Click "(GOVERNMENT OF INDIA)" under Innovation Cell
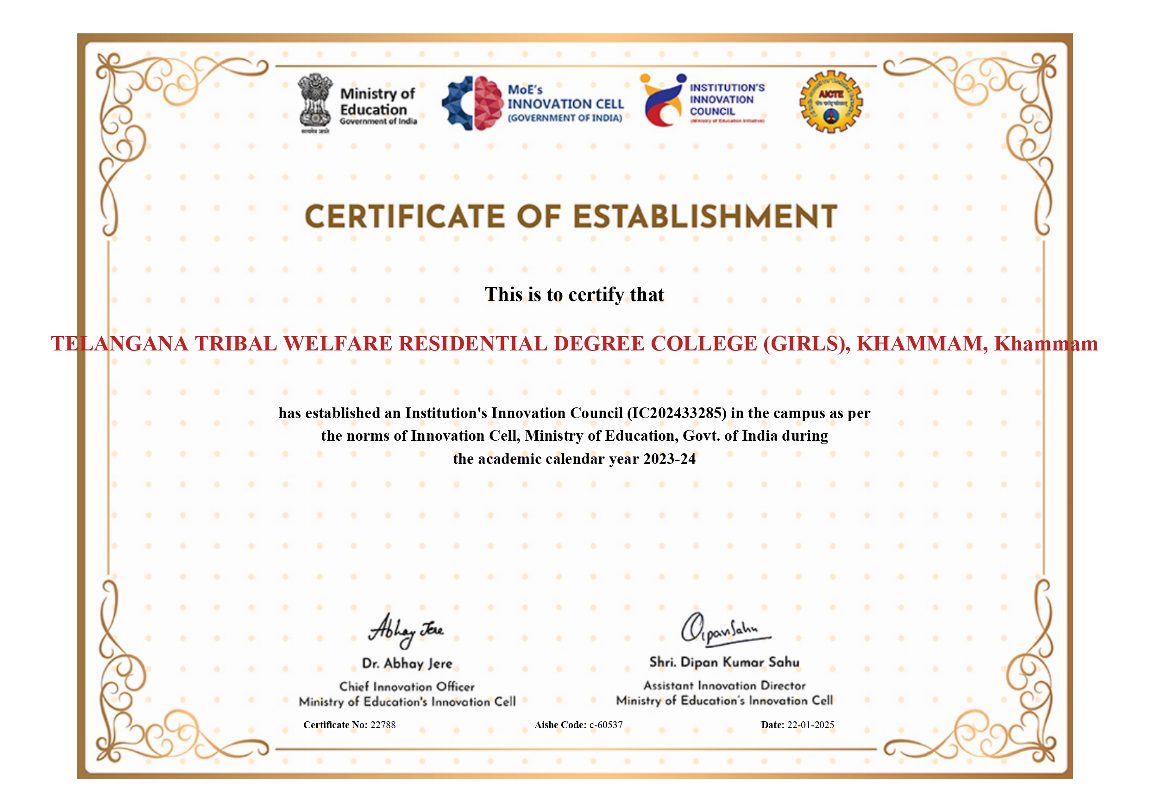 pyautogui.click(x=565, y=118)
